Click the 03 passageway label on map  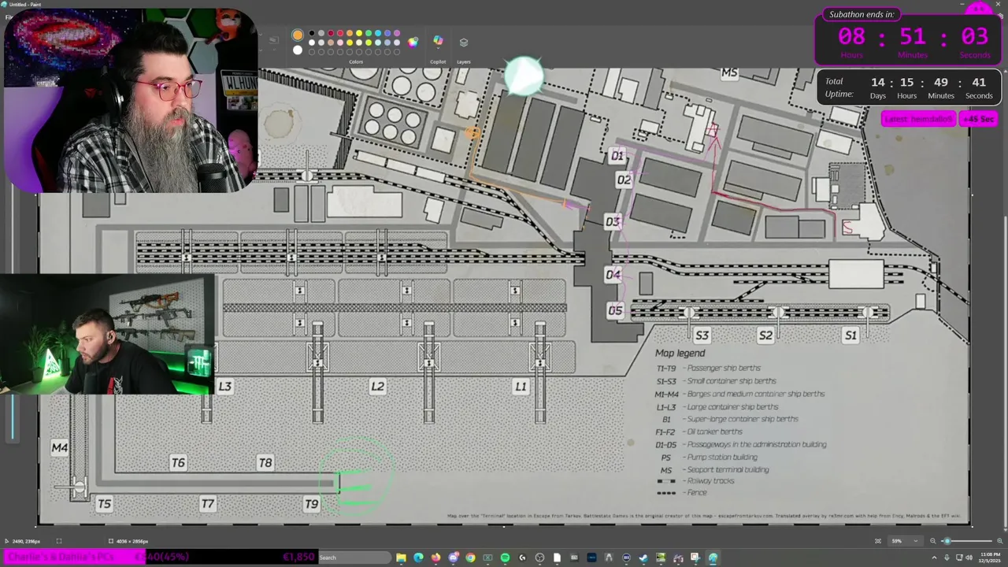(x=613, y=222)
